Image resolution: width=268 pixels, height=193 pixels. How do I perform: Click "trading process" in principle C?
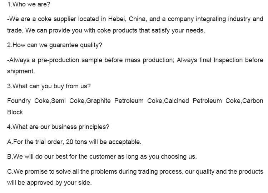coord(162,172)
